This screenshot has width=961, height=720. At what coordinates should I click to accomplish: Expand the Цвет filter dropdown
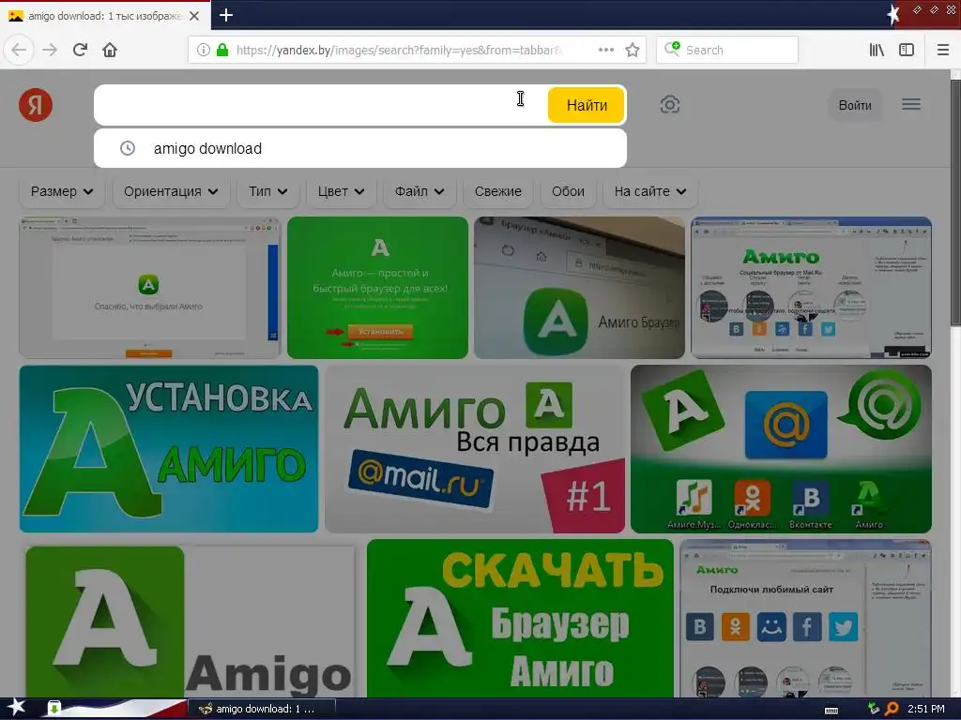(341, 191)
